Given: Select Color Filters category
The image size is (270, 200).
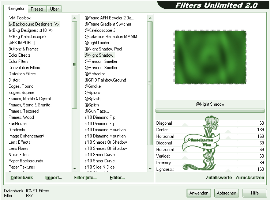Looking at the screenshot, I should tap(18, 61).
